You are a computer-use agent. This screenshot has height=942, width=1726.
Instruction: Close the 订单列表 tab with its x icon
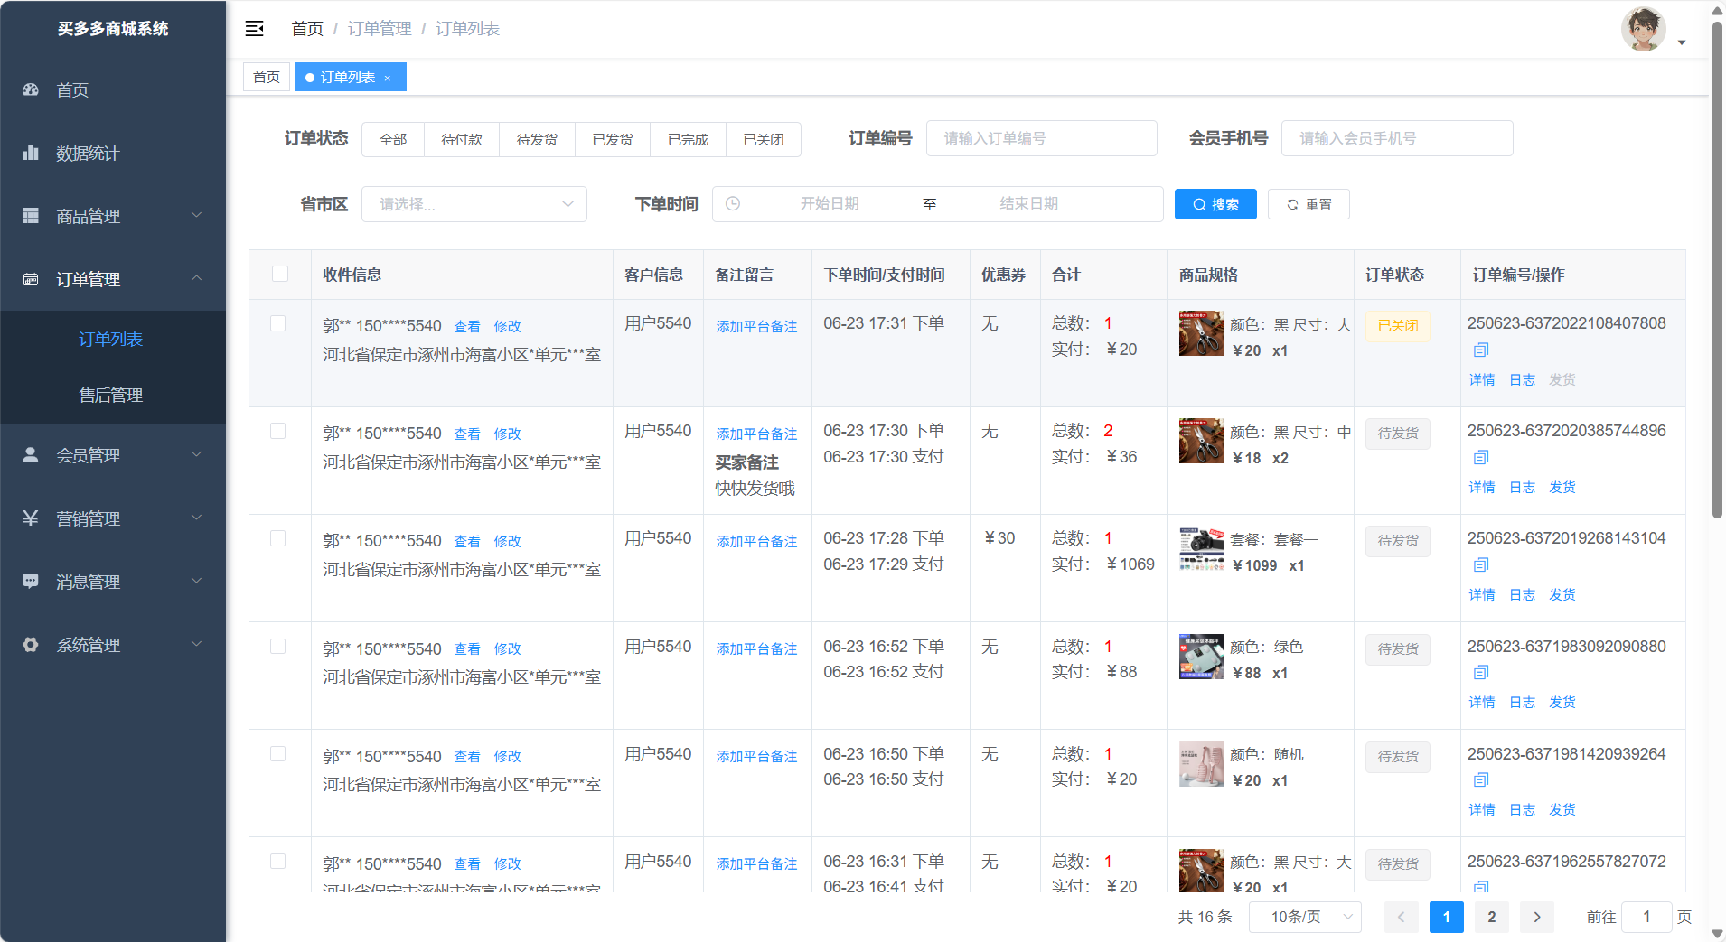388,79
